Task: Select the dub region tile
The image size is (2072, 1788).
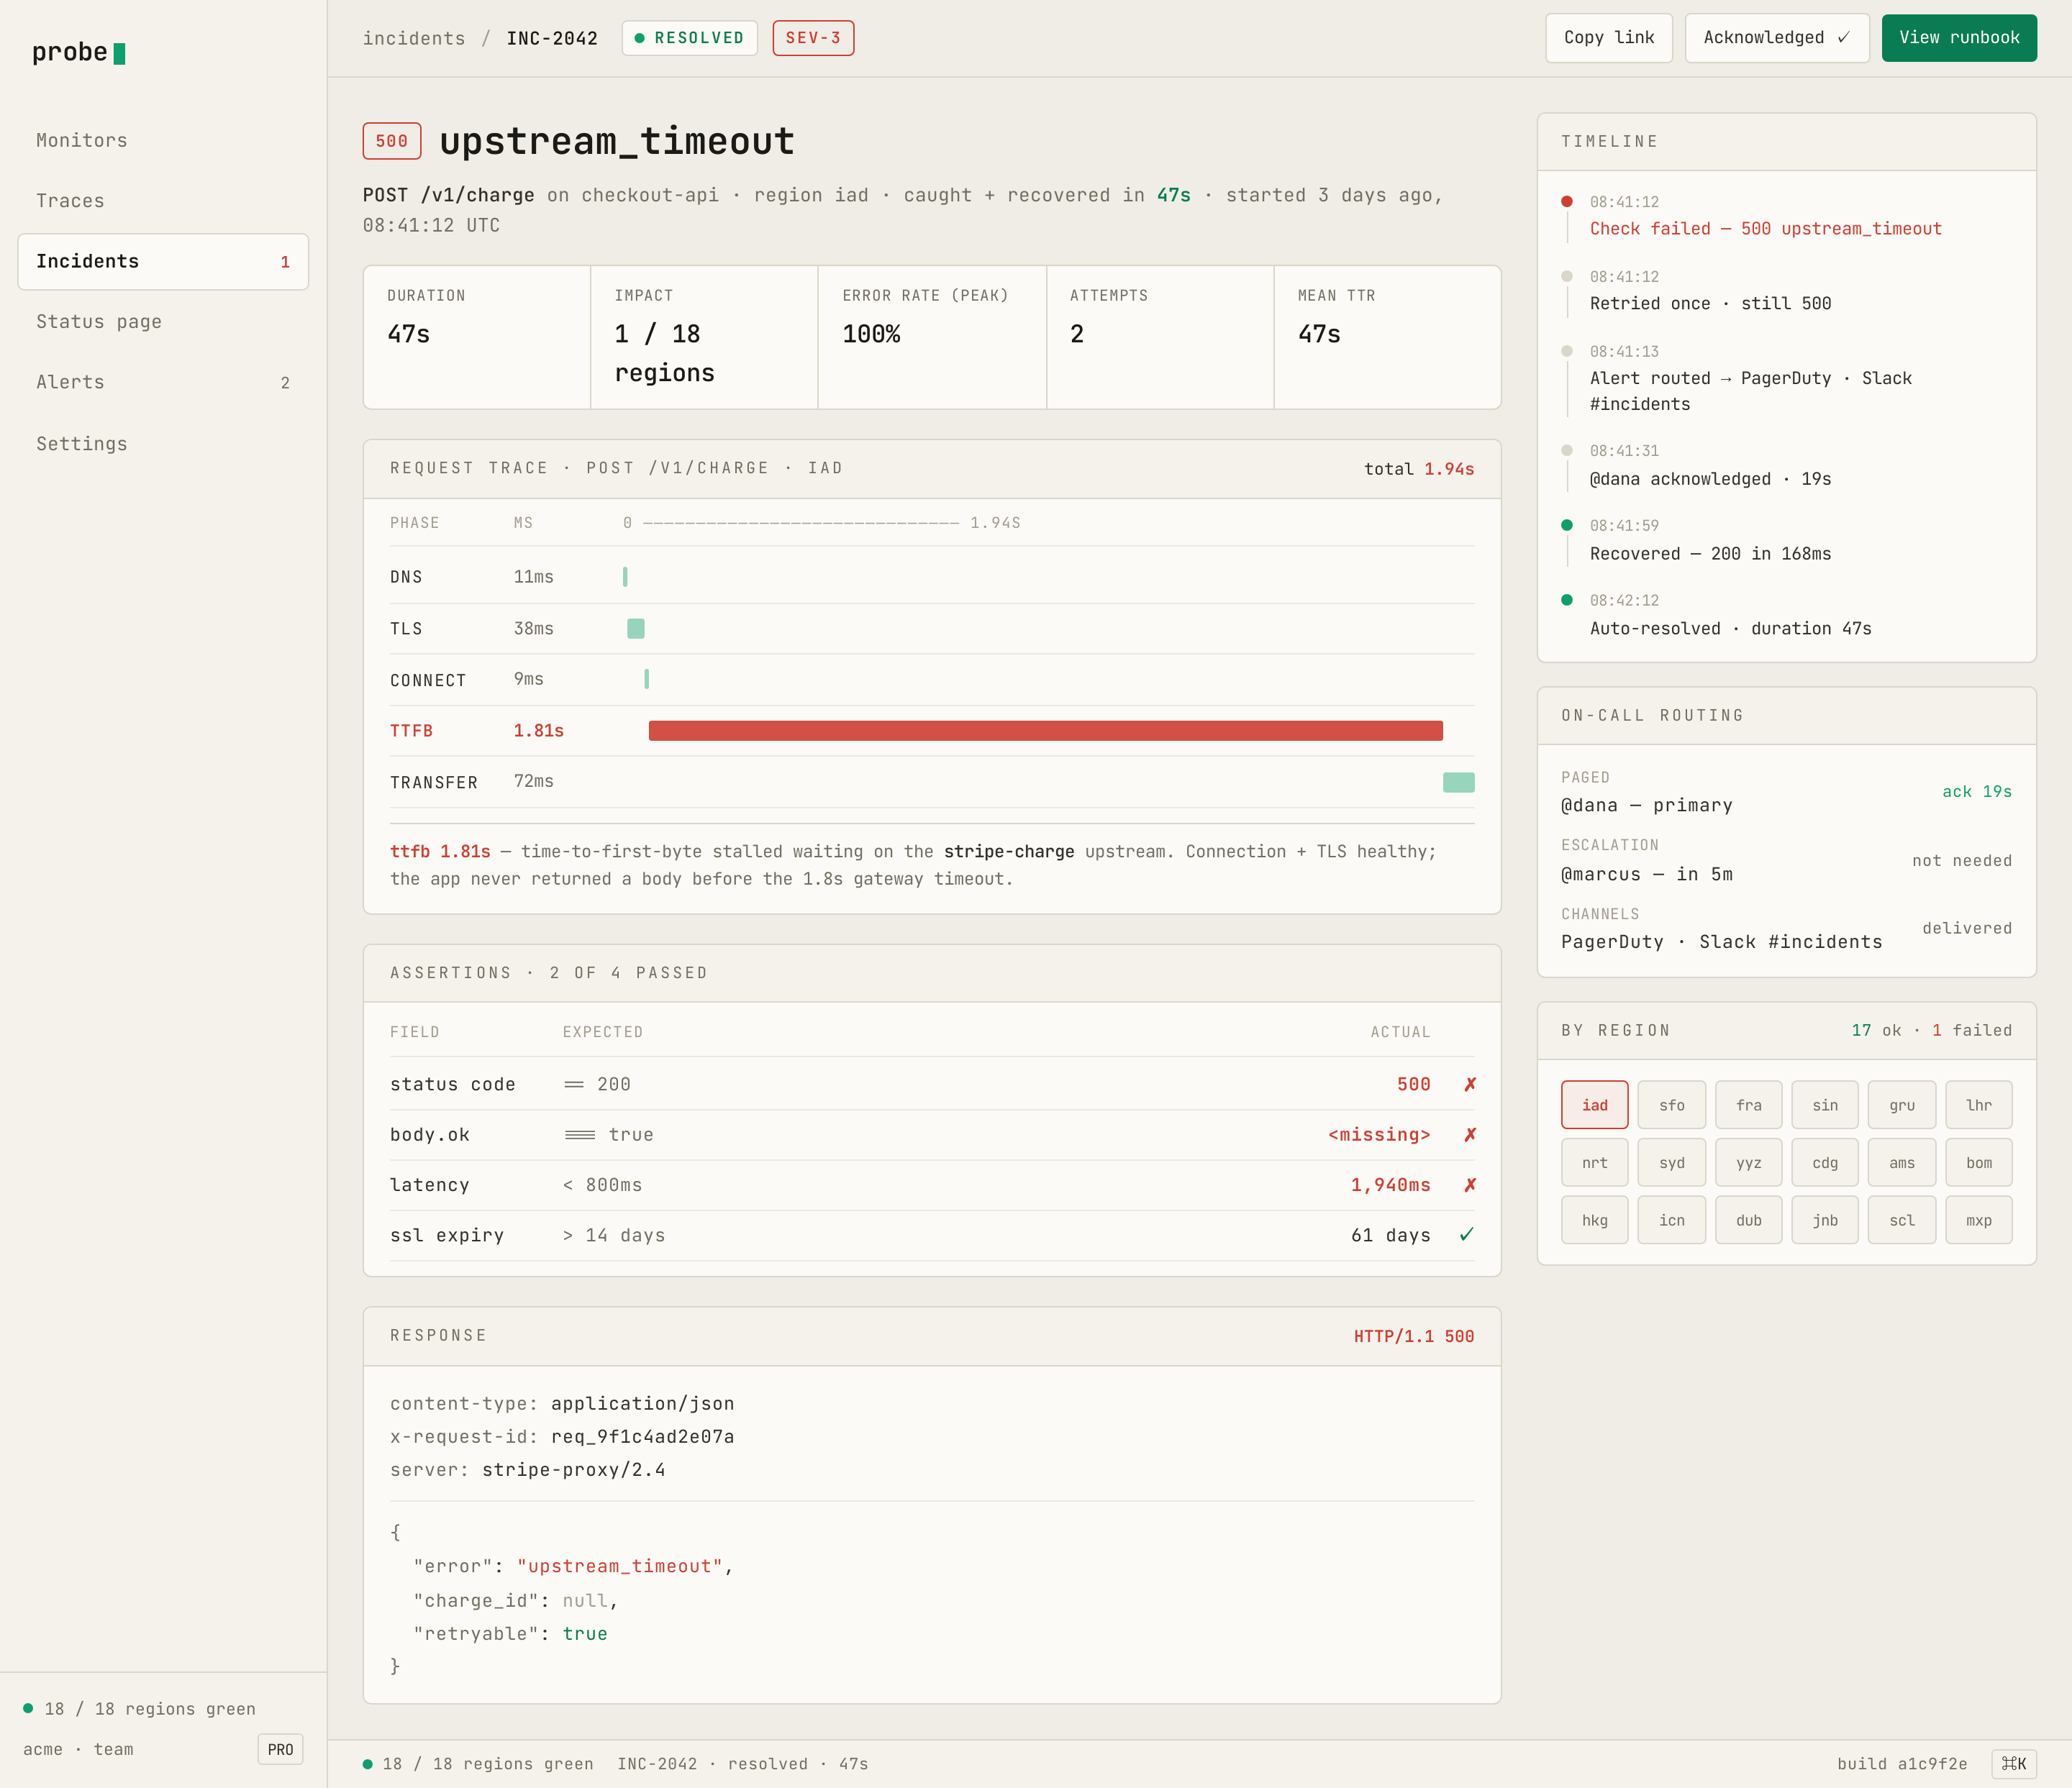Action: coord(1748,1219)
